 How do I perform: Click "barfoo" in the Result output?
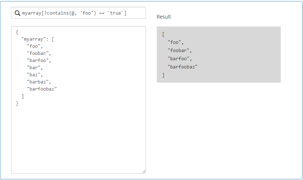pos(178,59)
